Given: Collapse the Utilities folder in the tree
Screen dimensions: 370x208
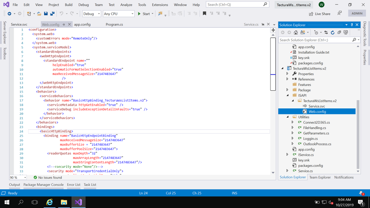Looking at the screenshot, I should point(288,117).
